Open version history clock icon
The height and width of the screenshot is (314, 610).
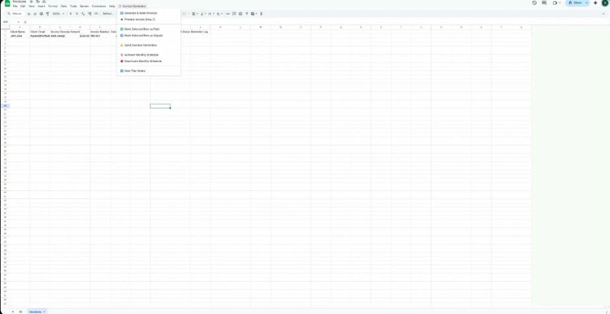(534, 3)
